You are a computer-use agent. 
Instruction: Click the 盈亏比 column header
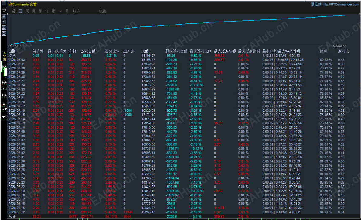(x=343, y=51)
